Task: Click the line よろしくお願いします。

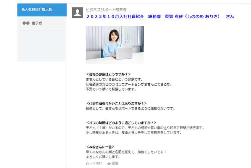Action: (103, 157)
